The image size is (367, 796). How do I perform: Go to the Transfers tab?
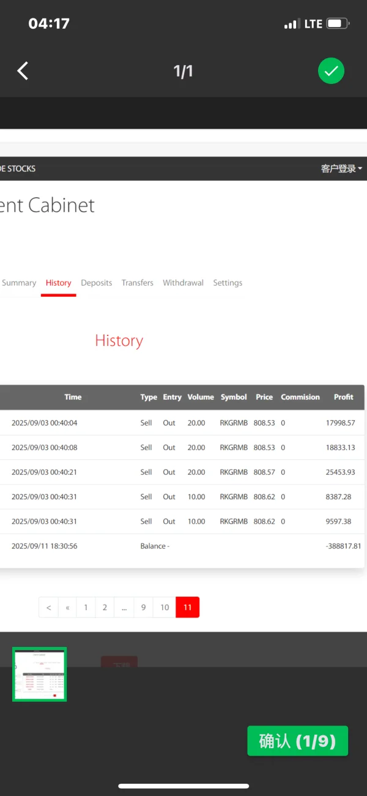click(138, 283)
